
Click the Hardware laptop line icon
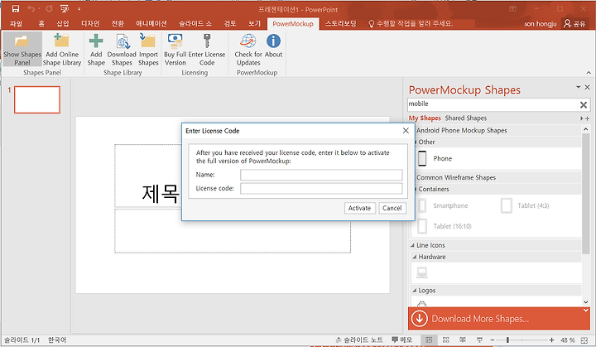tap(422, 272)
